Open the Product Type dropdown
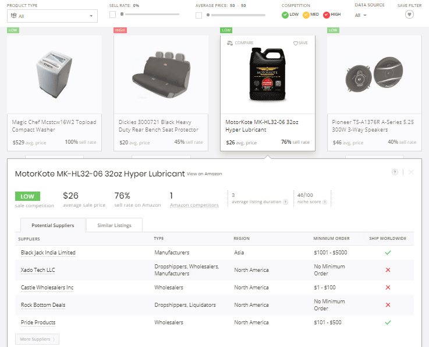Screen dimensions: 429x347 (x=52, y=16)
